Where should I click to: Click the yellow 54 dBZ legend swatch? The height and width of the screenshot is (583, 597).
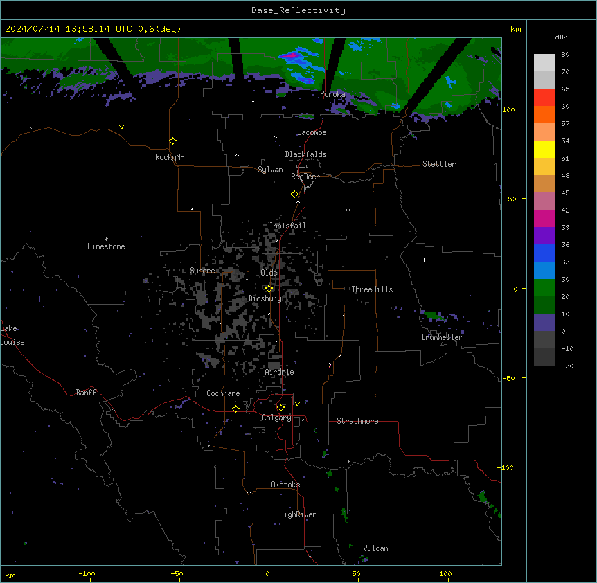(x=544, y=149)
